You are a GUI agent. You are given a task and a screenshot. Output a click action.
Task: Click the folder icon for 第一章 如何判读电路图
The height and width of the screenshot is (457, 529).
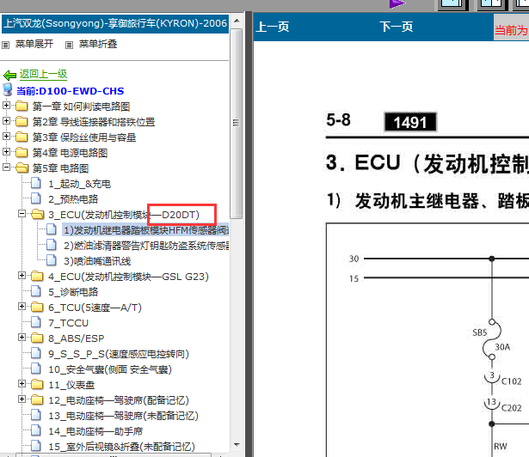coord(22,107)
